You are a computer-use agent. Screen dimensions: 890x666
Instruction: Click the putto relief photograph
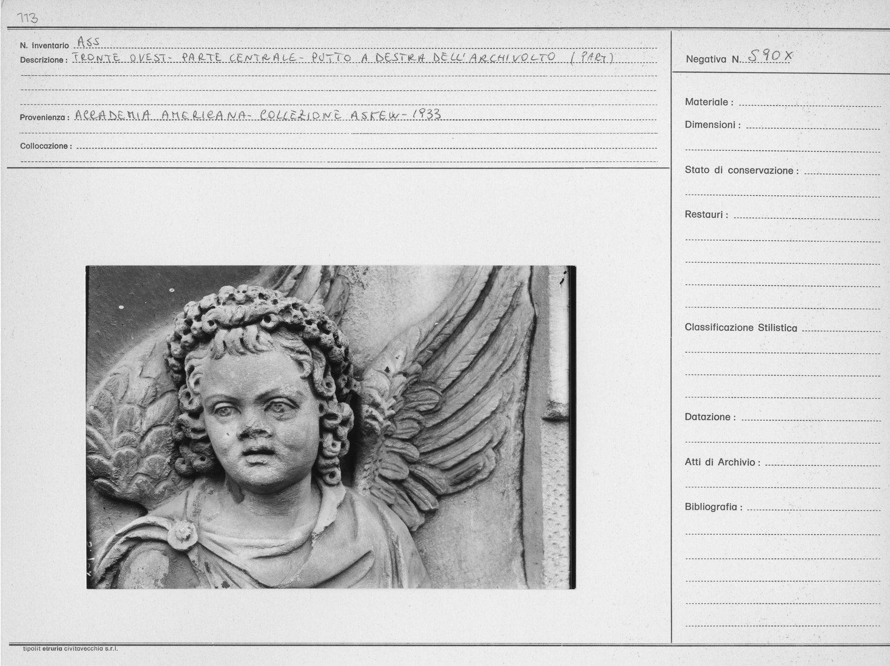[331, 427]
